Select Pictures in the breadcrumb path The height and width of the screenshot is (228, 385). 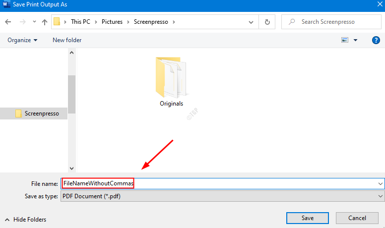tap(112, 22)
